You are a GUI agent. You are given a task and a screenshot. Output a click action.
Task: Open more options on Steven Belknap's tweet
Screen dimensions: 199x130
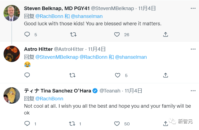coord(193,8)
